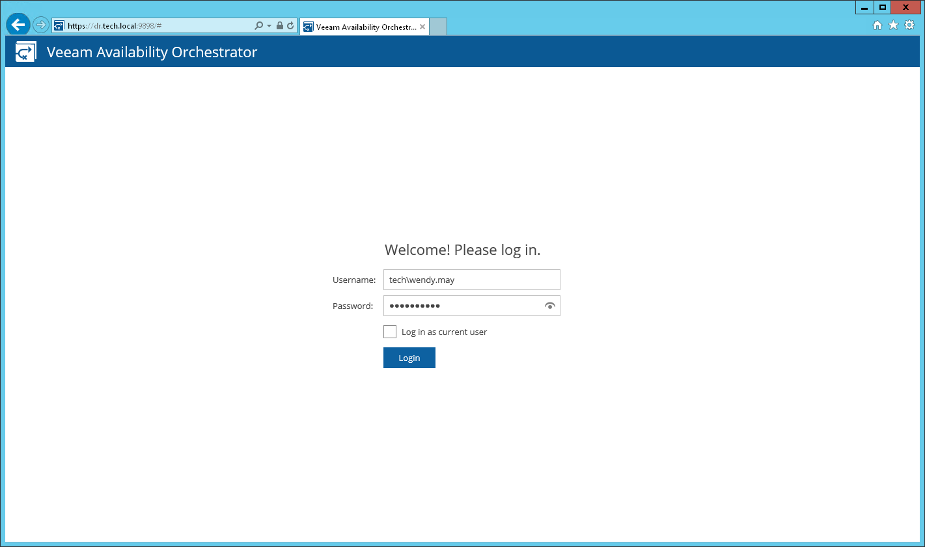925x547 pixels.
Task: Close the browser window
Action: click(905, 8)
